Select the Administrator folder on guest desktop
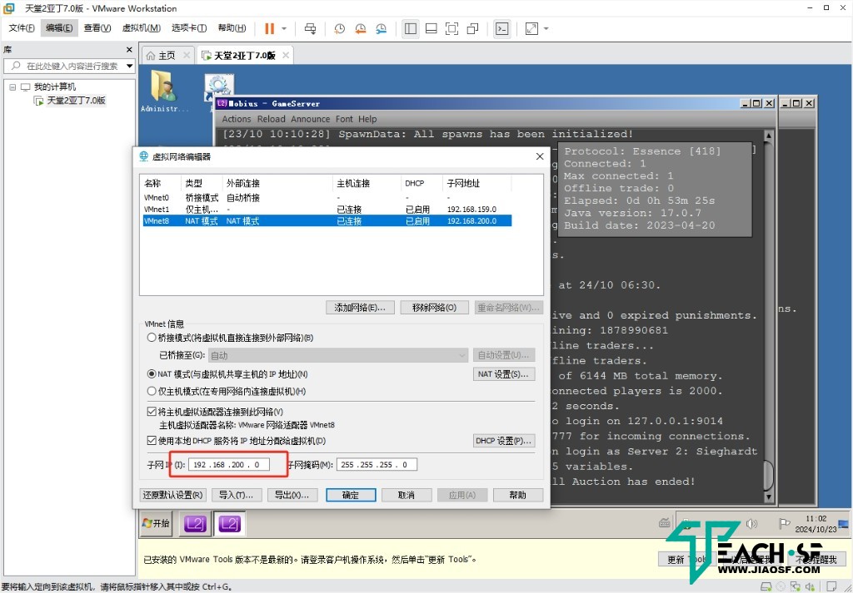The image size is (853, 593). click(164, 91)
